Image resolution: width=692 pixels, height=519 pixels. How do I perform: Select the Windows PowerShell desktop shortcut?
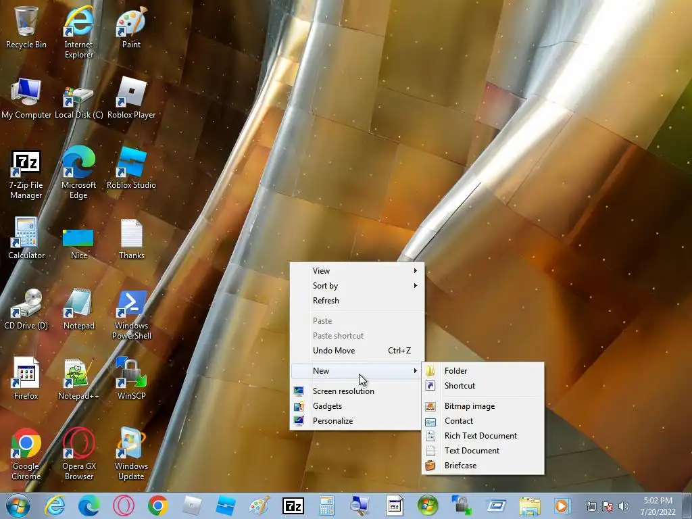point(132,315)
